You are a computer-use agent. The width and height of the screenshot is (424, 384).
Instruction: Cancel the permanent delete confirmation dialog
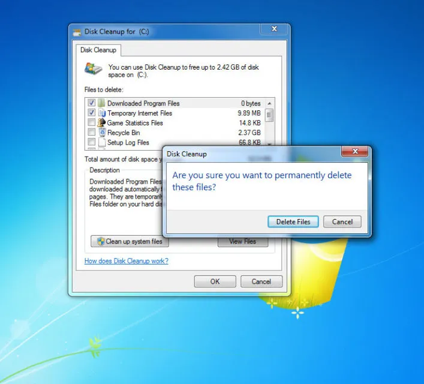[x=342, y=221]
